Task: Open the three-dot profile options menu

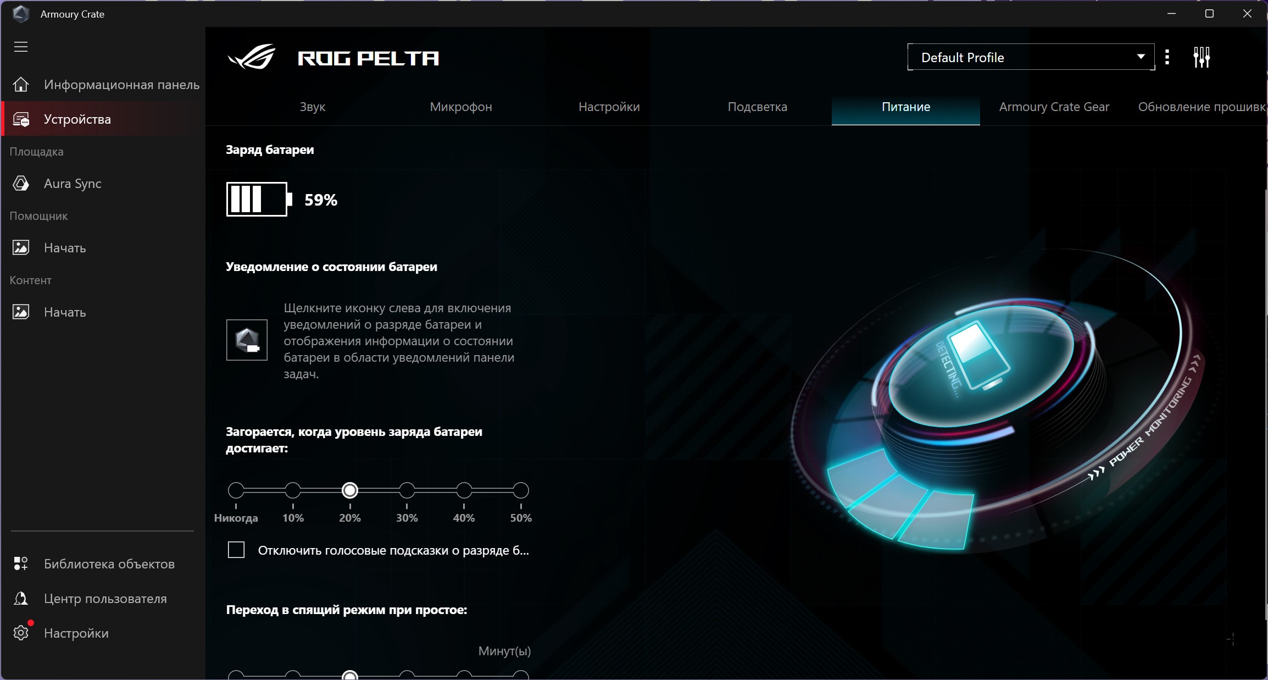Action: coord(1167,57)
